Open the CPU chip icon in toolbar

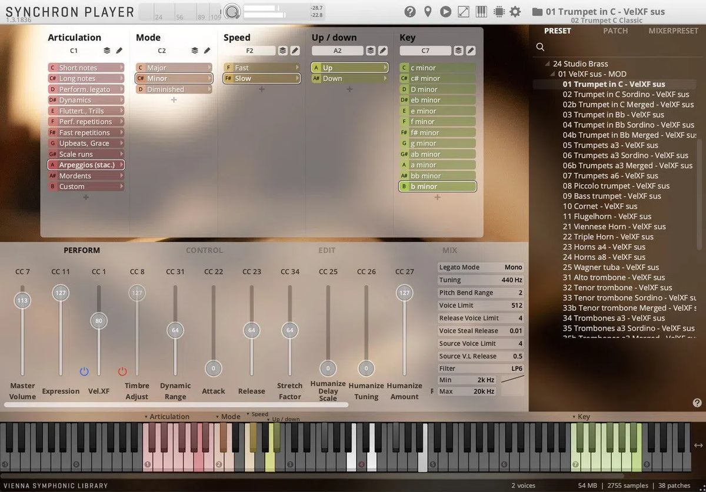pyautogui.click(x=498, y=12)
